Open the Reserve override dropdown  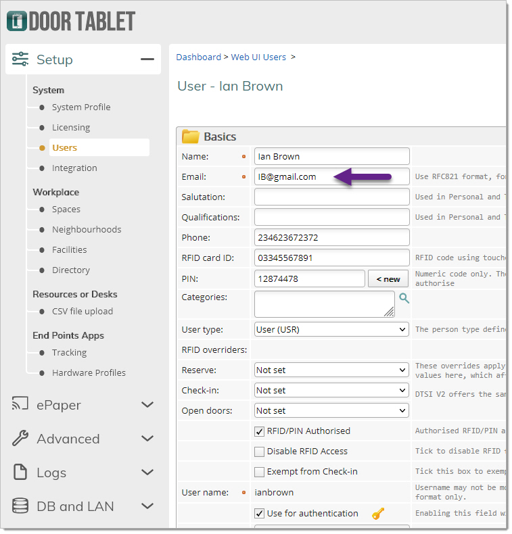(x=331, y=370)
